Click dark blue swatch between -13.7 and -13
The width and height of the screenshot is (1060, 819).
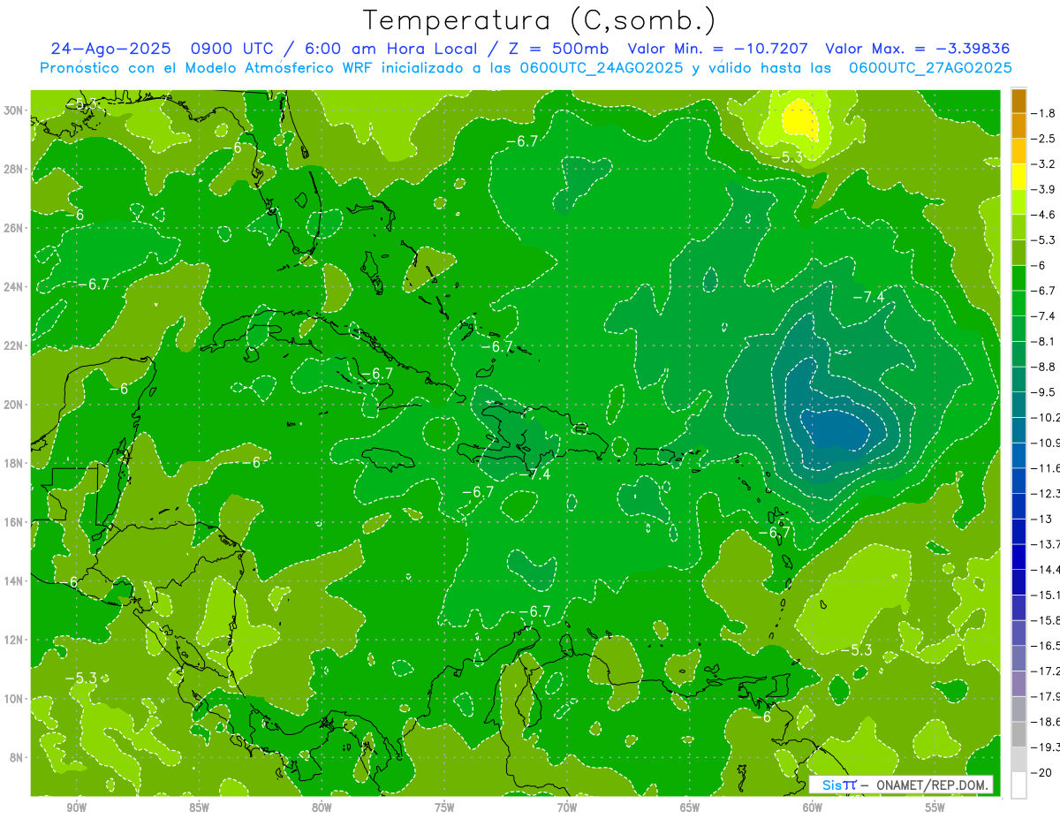coord(1018,531)
